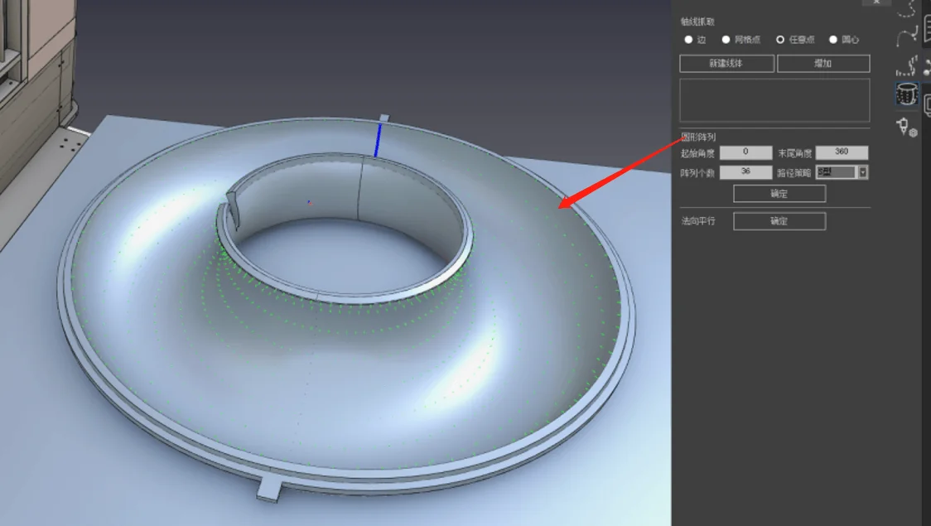This screenshot has width=931, height=526.
Task: Click the 新建线体 (new line body) button
Action: pos(726,64)
